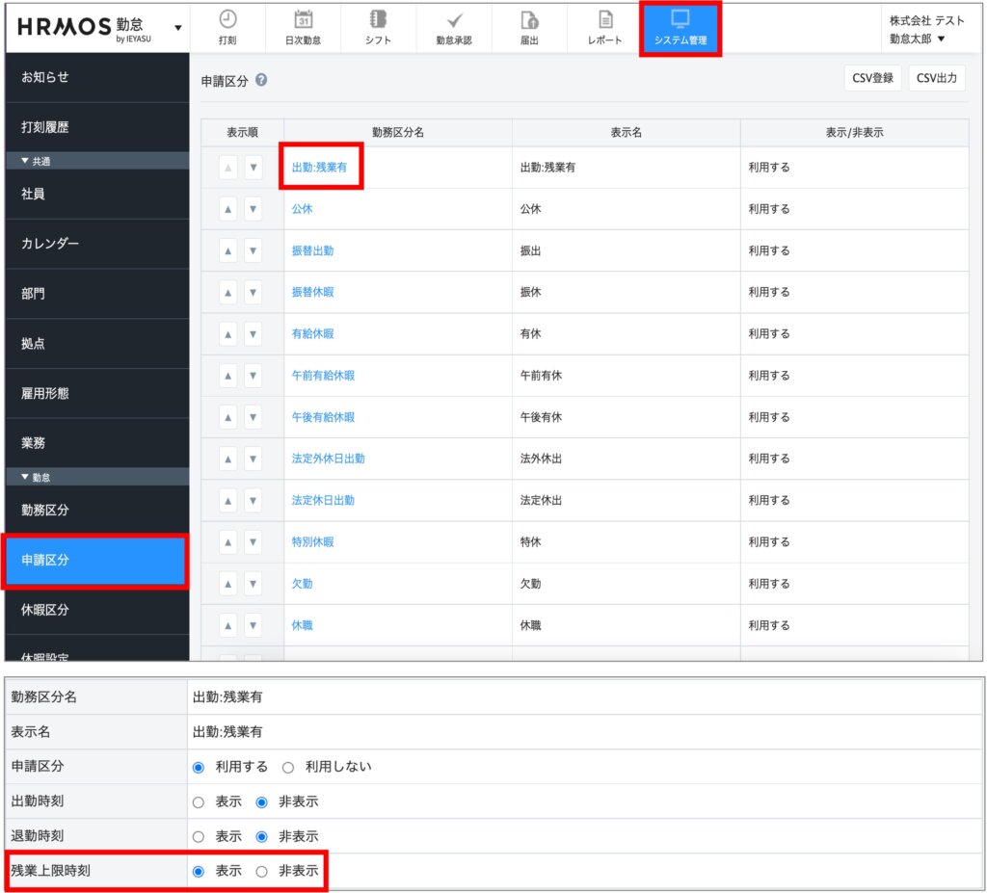Viewport: 987px width, 893px height.
Task: Open the 勤怠太郎 user dropdown
Action: 917,39
